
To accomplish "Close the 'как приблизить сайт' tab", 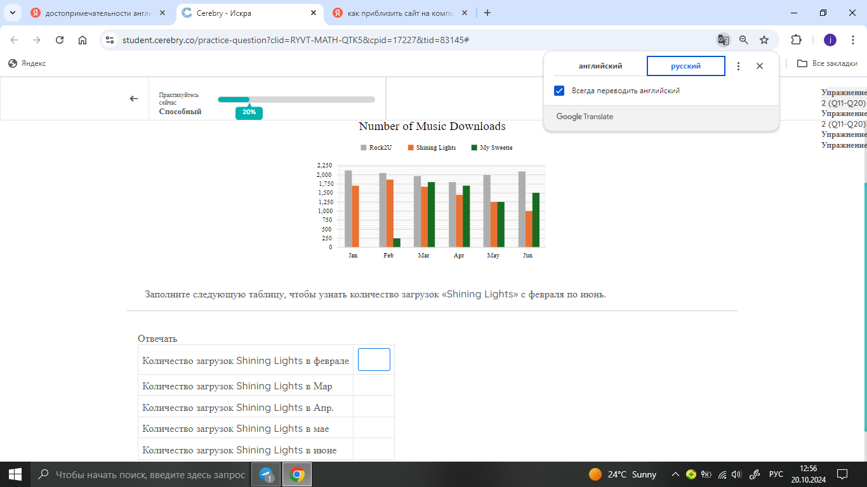I will [465, 13].
